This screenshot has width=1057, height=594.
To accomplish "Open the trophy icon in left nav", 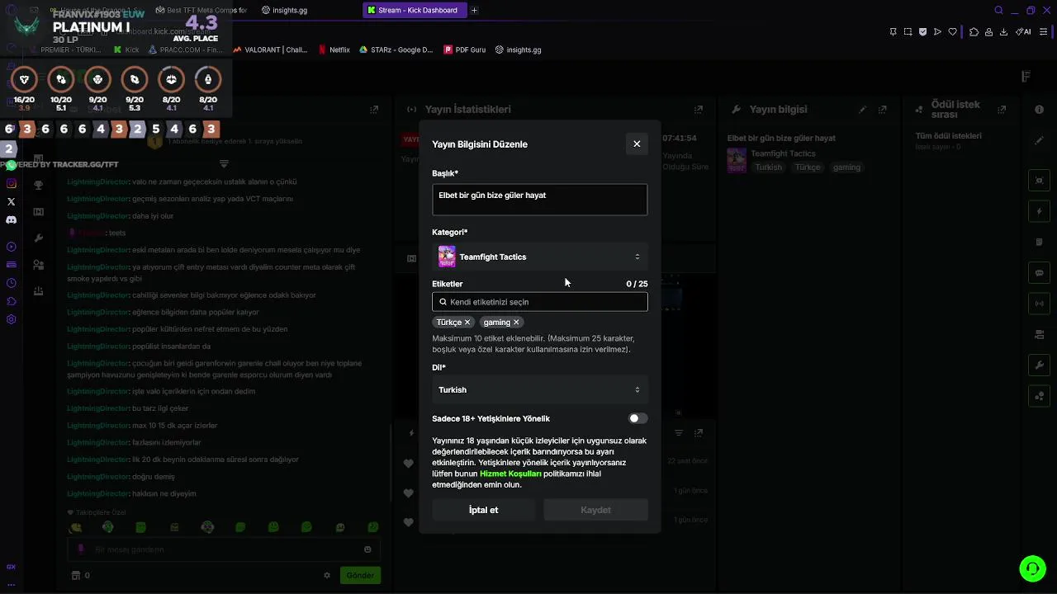I will [38, 185].
